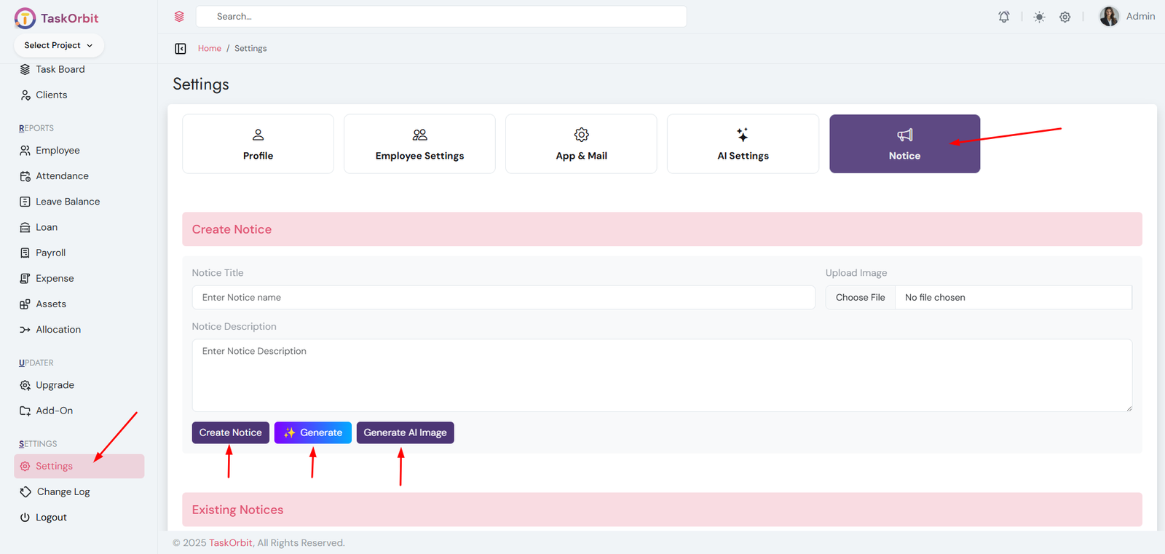Open Payroll from the sidebar

50,253
